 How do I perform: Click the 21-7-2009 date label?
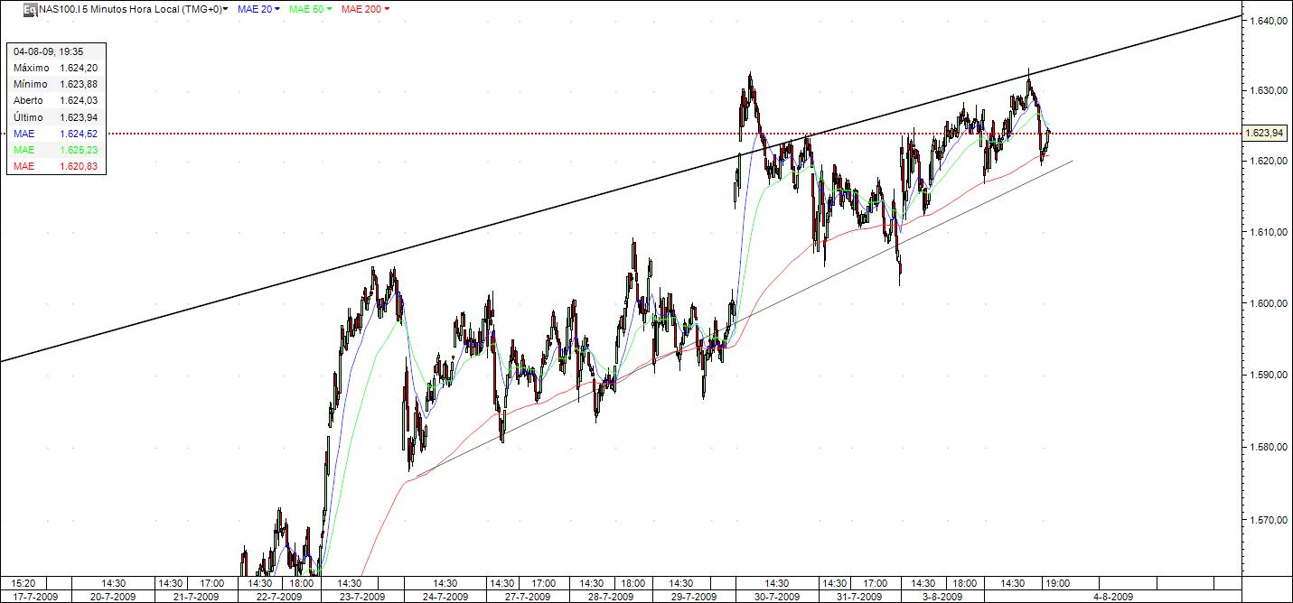coord(195,597)
